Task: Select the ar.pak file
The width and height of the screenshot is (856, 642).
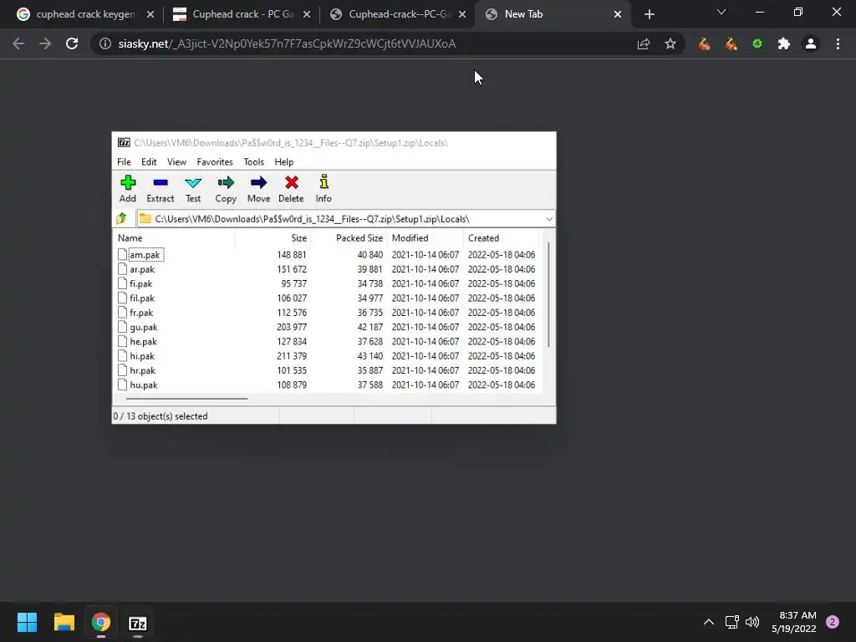Action: click(x=142, y=269)
